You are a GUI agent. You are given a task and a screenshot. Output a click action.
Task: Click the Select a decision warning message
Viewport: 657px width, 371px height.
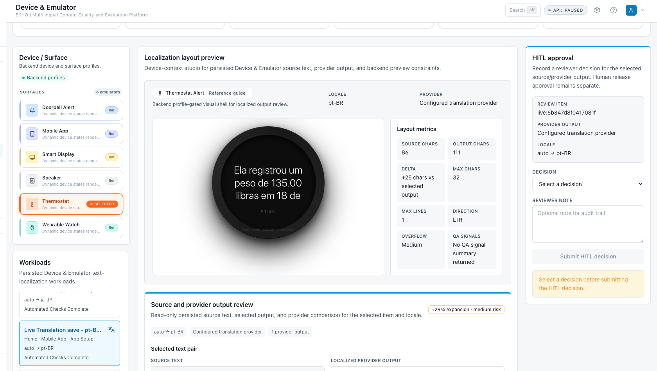pos(588,284)
